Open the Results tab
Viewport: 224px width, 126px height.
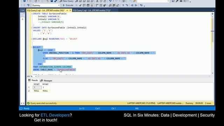pyautogui.click(x=33, y=80)
